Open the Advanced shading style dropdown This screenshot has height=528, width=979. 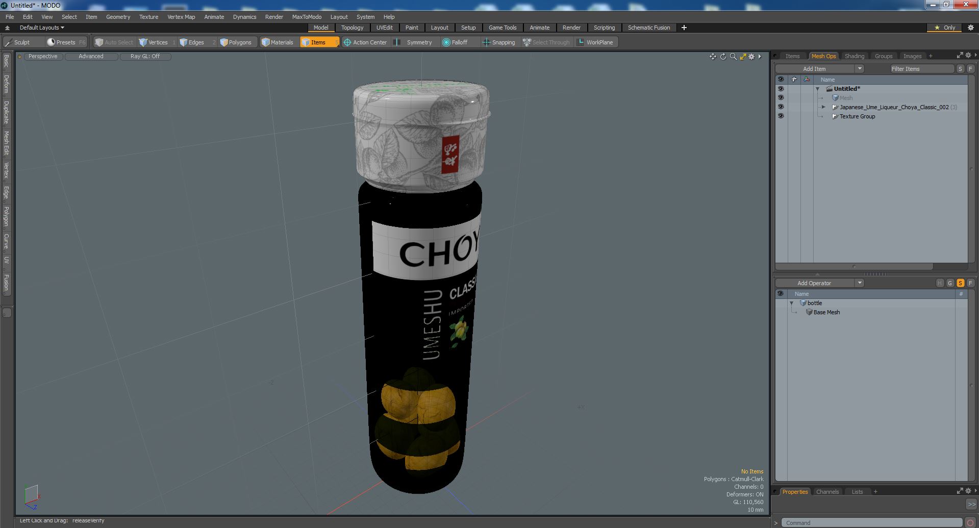click(x=91, y=57)
